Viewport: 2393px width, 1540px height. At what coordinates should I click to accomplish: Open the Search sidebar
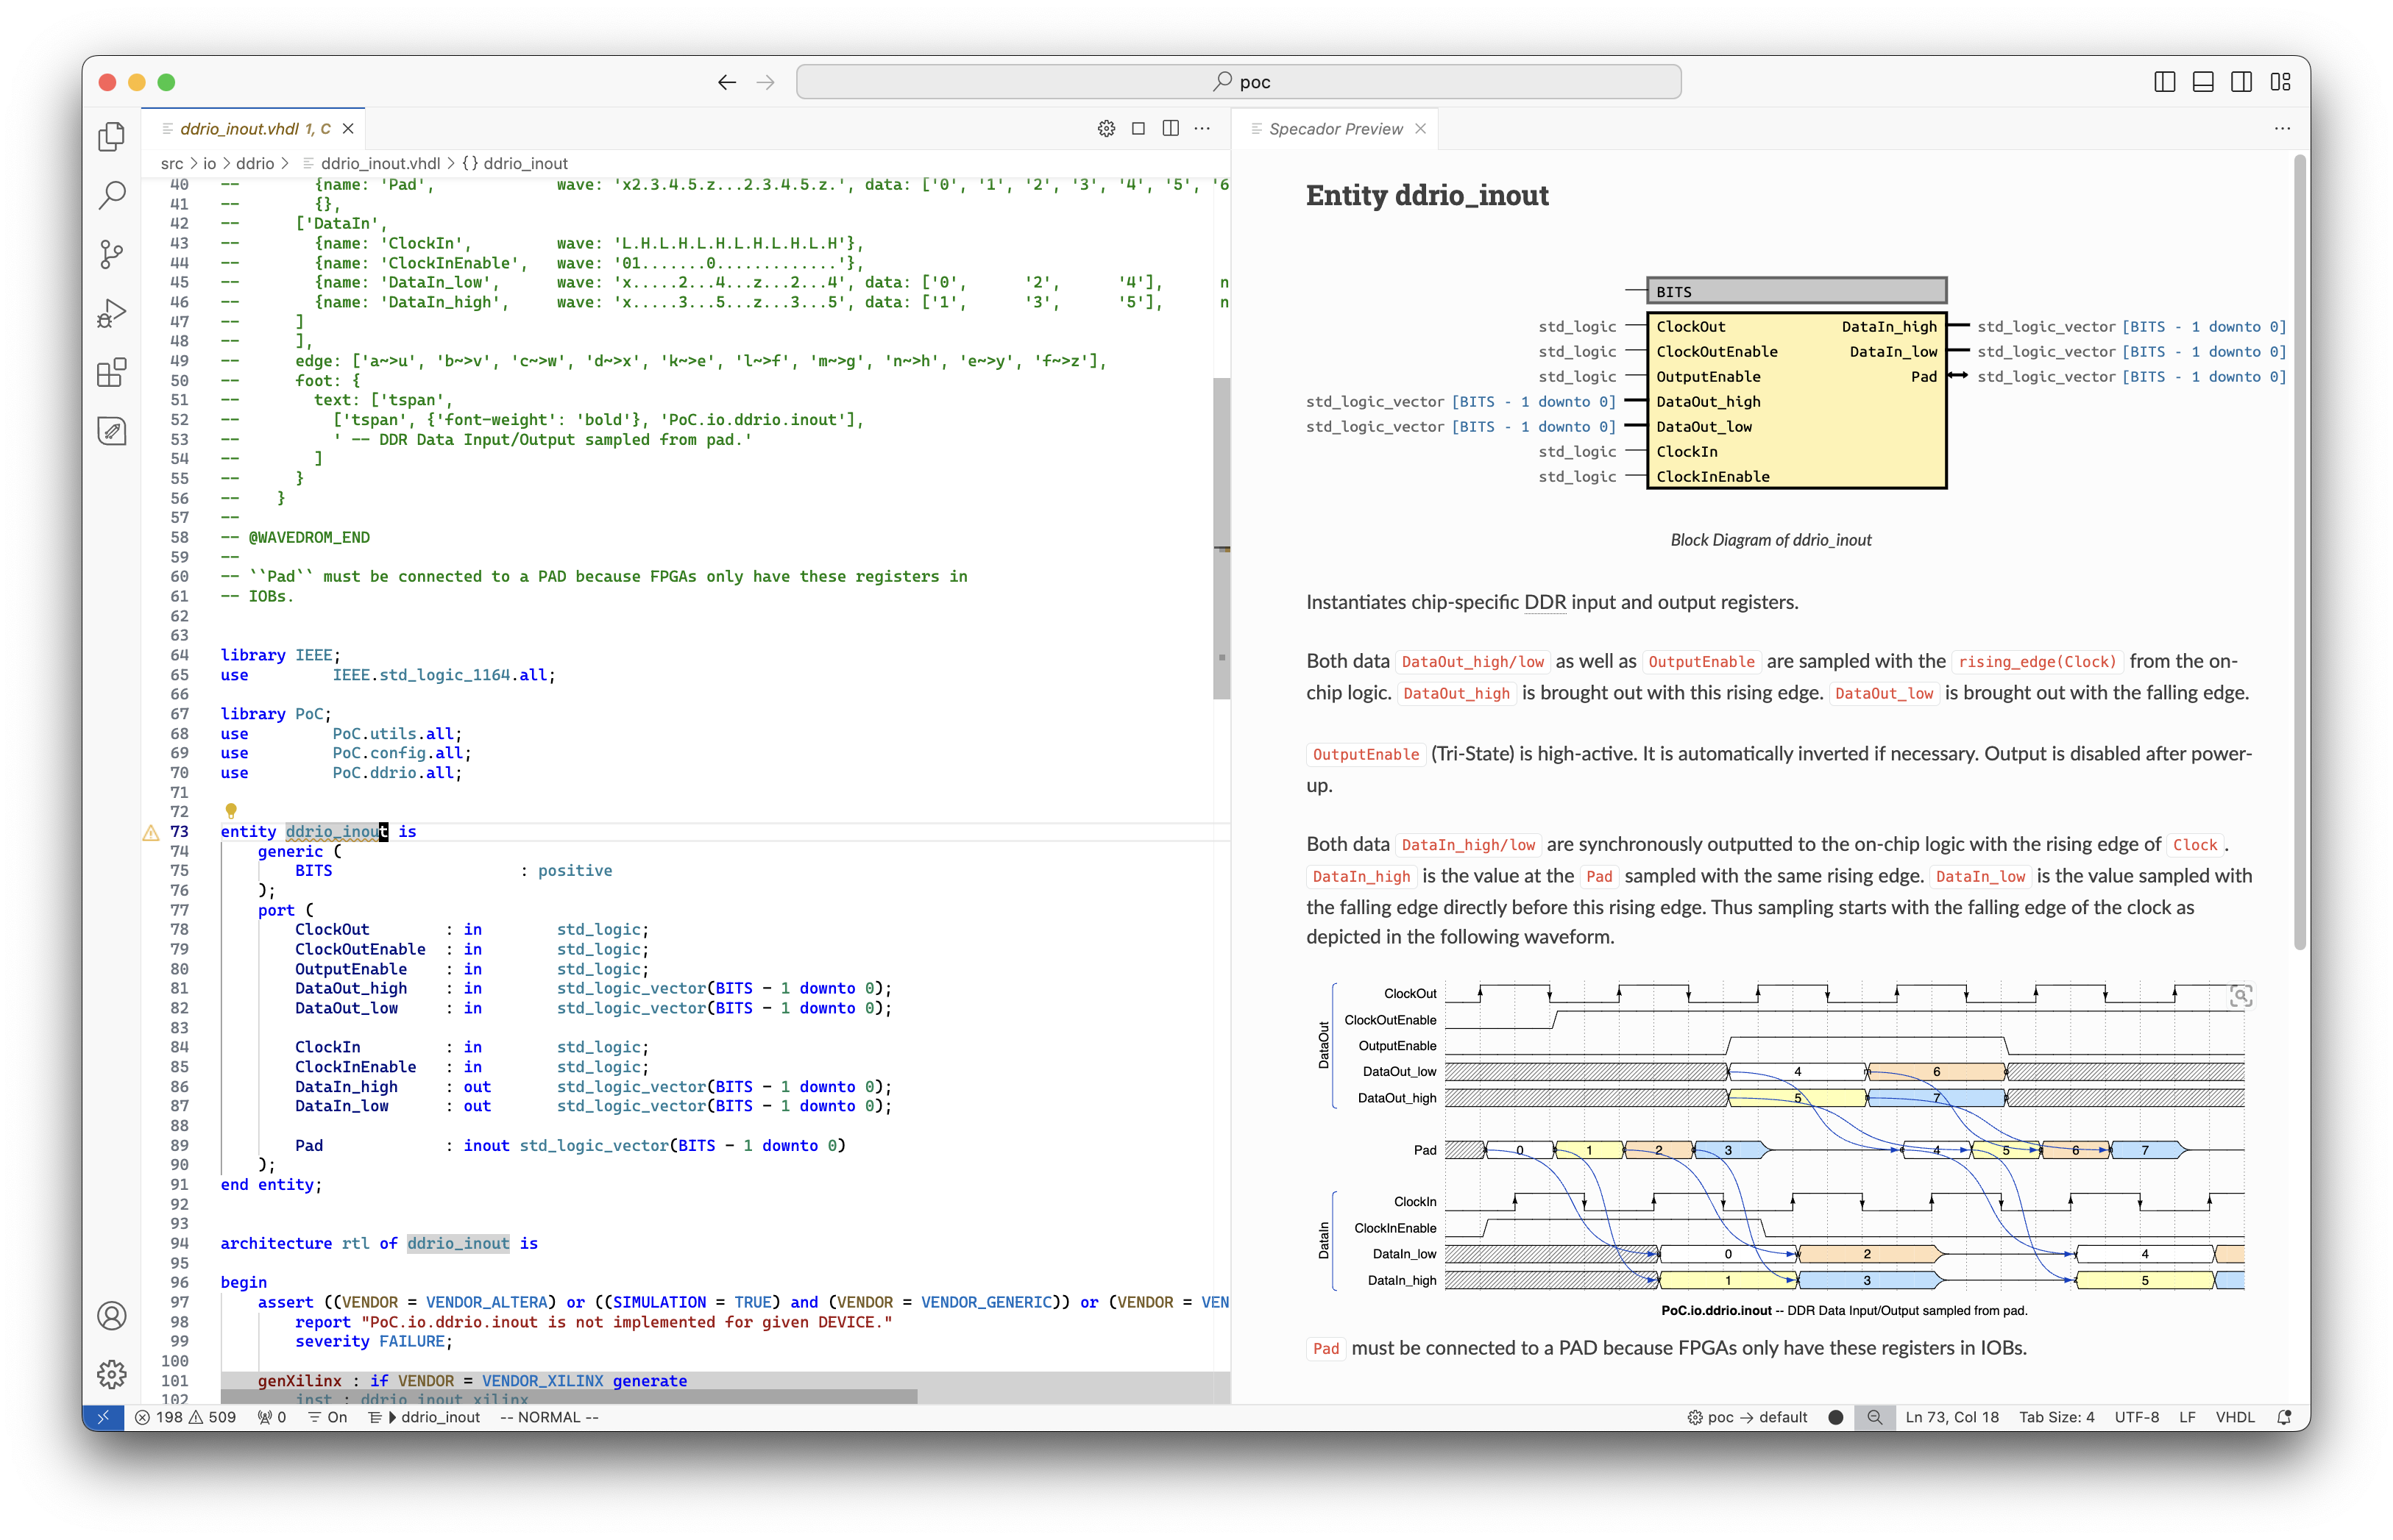pyautogui.click(x=111, y=195)
